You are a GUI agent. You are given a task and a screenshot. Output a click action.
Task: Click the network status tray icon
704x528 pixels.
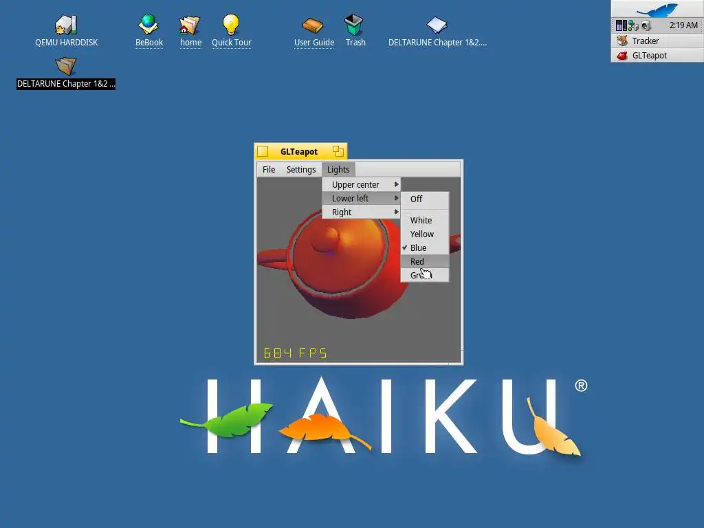click(633, 25)
